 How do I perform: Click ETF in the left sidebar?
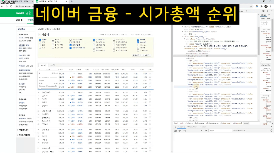point(20,51)
